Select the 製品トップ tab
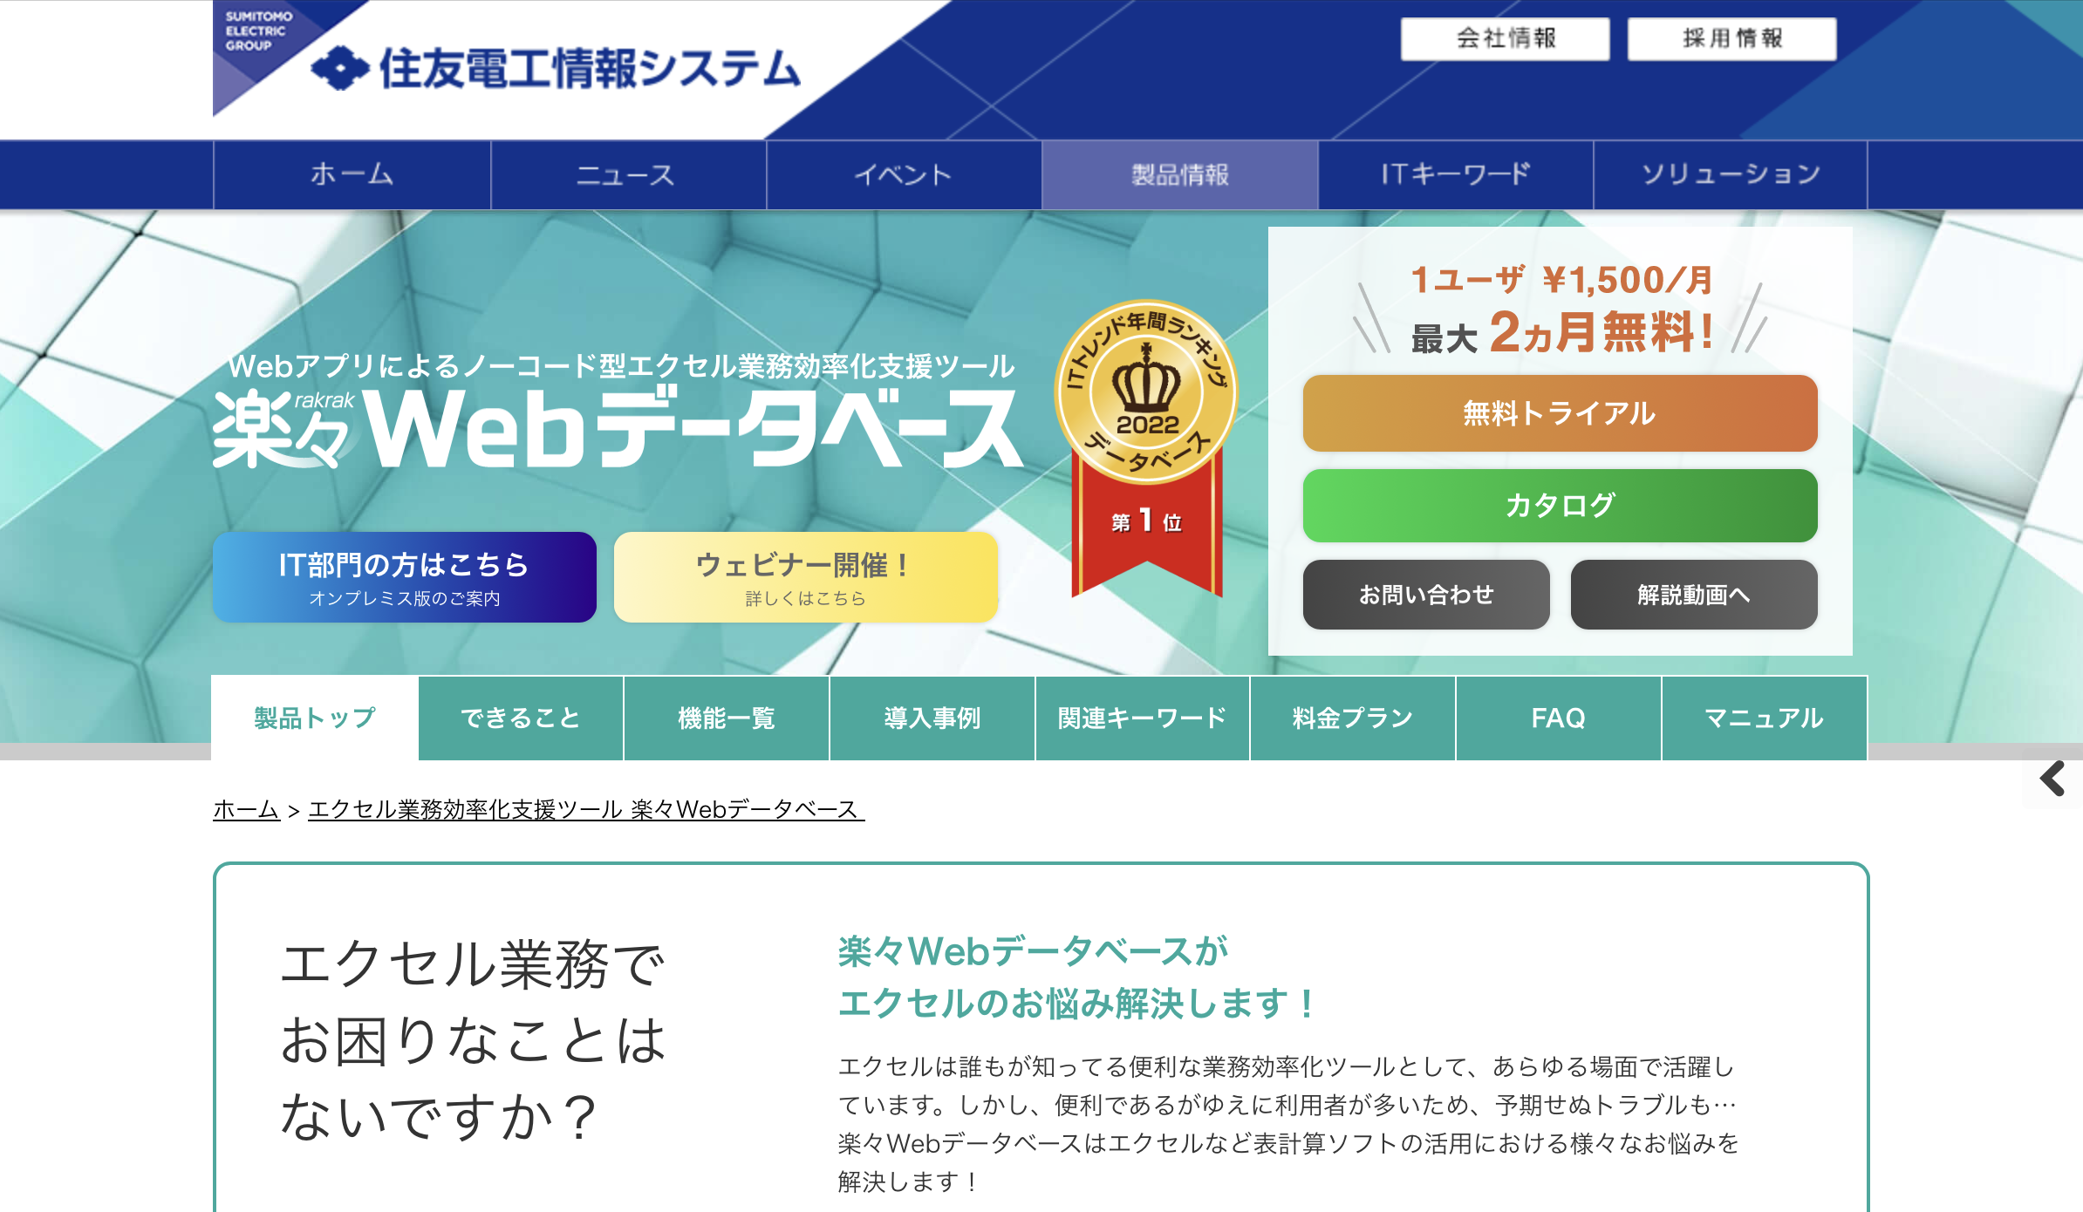 [315, 718]
